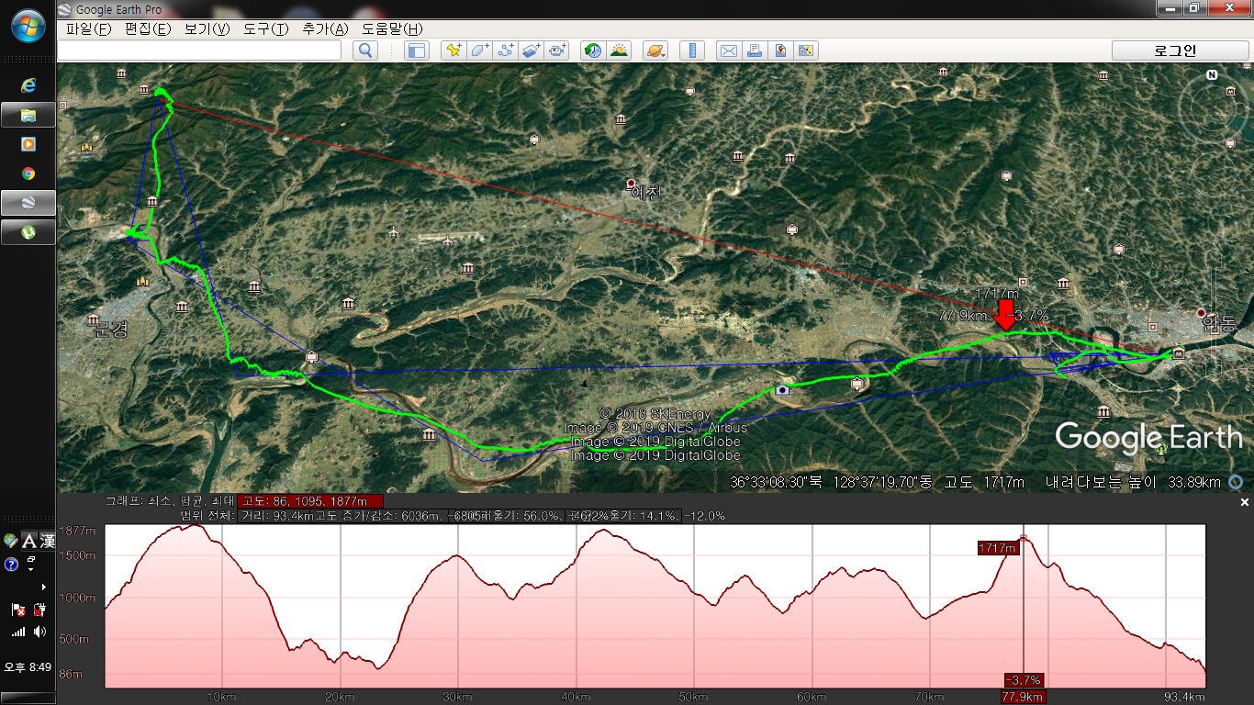Screen dimensions: 1254x705
Task: Click the red arrow cursor marker on map
Action: tap(1006, 315)
